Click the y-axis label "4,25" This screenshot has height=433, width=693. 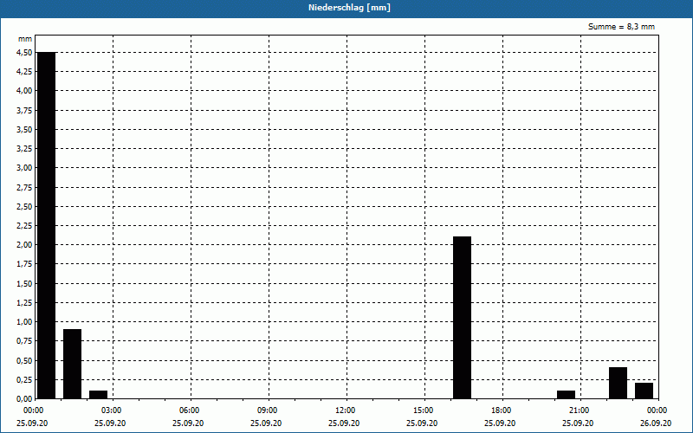click(x=24, y=72)
